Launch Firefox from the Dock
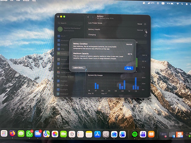Image resolution: width=191 pixels, height=143 pixels. 13,134
